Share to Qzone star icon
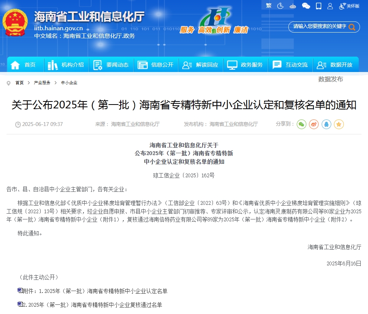This screenshot has width=368, height=314. (x=339, y=124)
